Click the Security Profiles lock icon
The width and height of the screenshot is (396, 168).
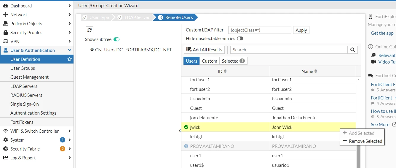tap(5, 32)
